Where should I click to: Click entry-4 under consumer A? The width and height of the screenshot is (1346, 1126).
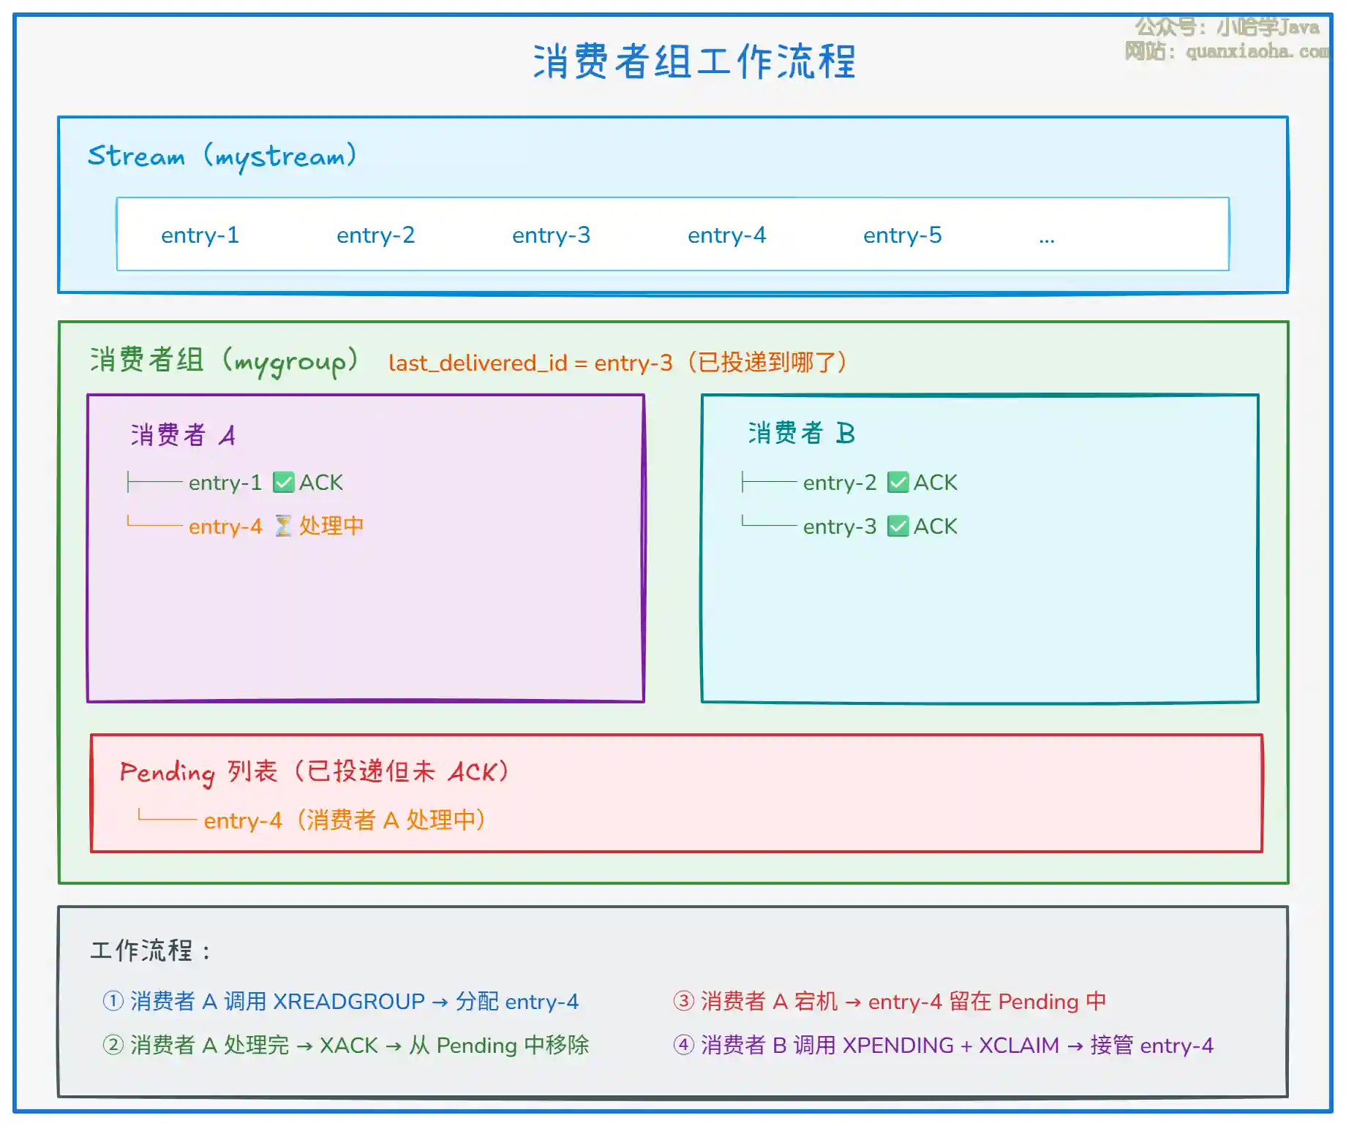pyautogui.click(x=225, y=526)
